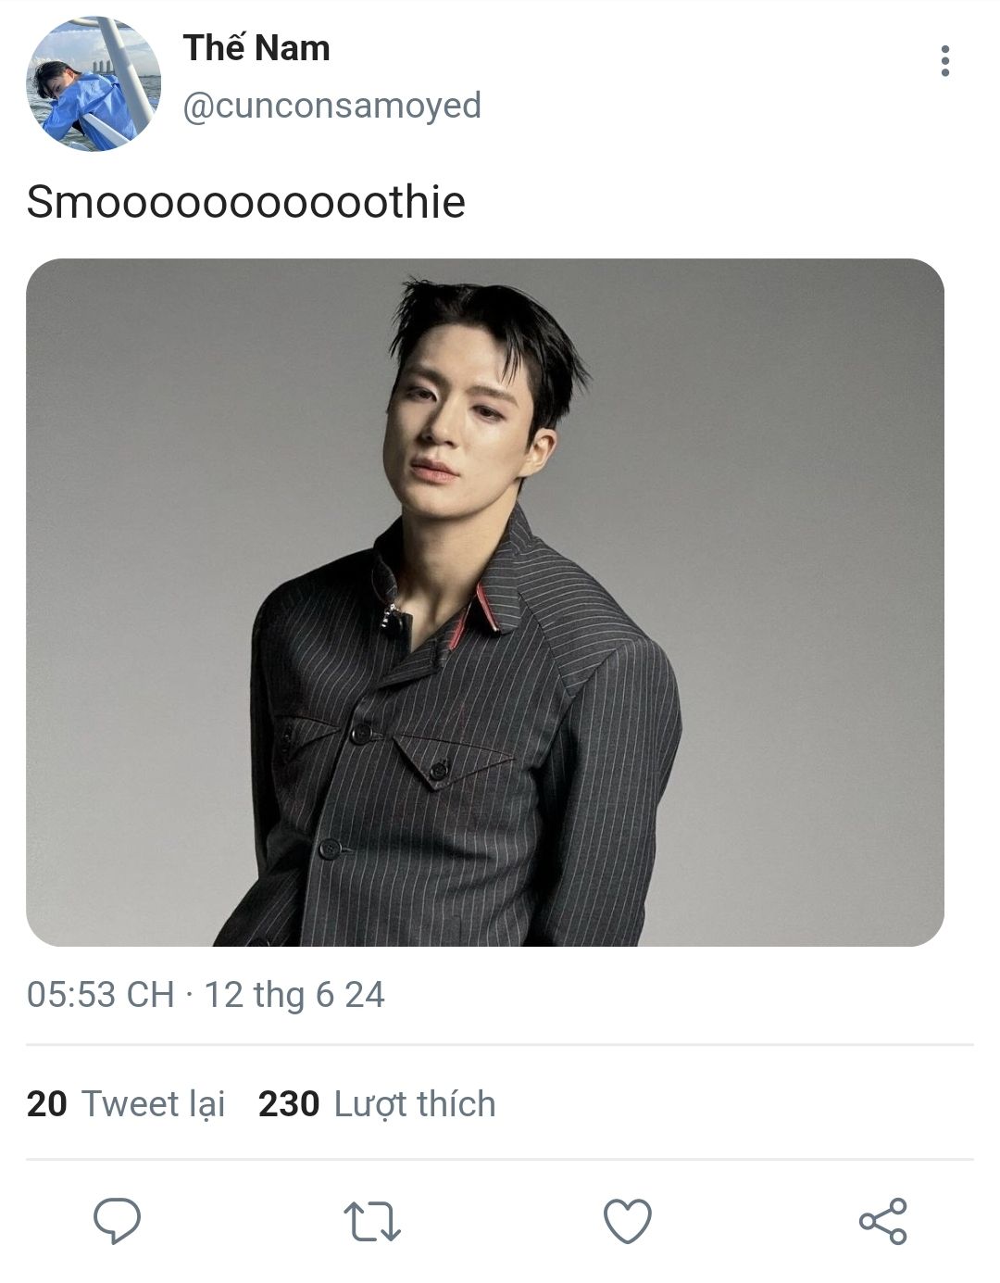1000x1283 pixels.
Task: View the Tweet lại list label
Action: [154, 1104]
